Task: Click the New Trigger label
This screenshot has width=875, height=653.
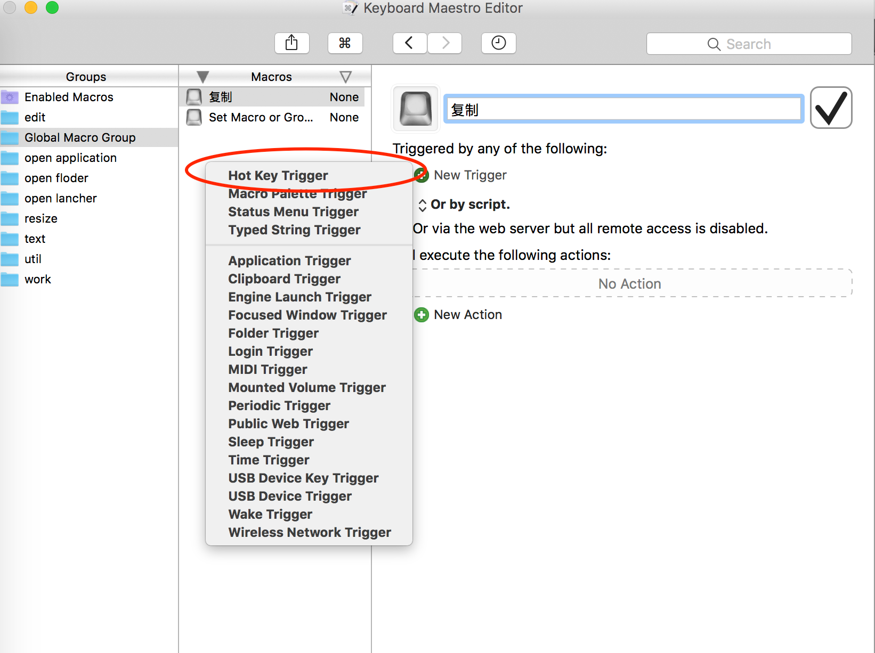Action: tap(470, 175)
